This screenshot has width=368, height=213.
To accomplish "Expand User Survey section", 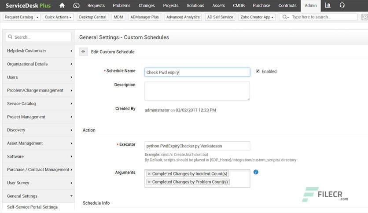I will click(x=38, y=183).
